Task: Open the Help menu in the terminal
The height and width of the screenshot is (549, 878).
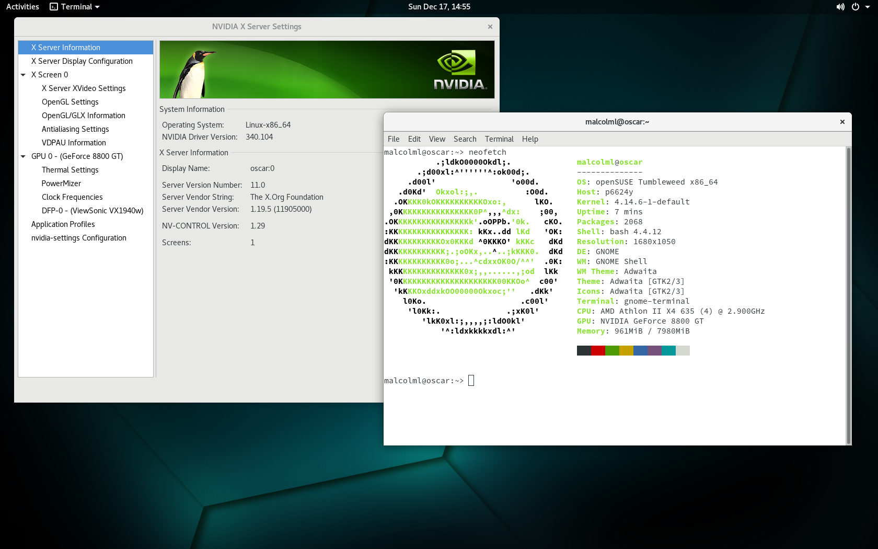Action: 530,139
